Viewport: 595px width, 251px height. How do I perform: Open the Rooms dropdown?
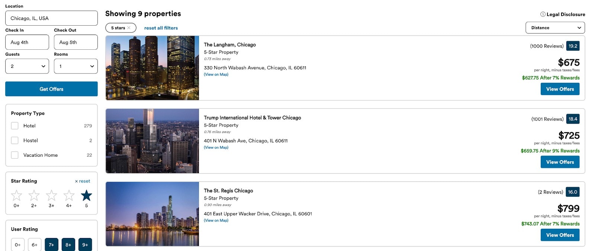click(x=76, y=66)
